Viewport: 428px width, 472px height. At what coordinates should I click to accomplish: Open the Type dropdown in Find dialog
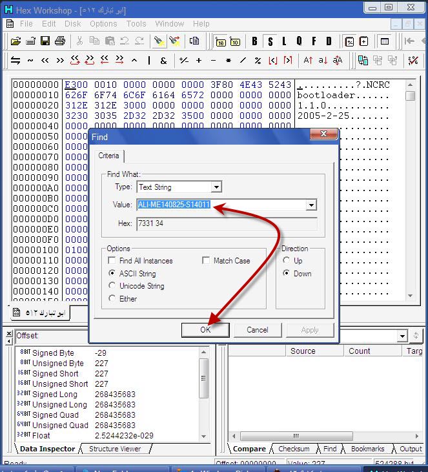pyautogui.click(x=216, y=187)
